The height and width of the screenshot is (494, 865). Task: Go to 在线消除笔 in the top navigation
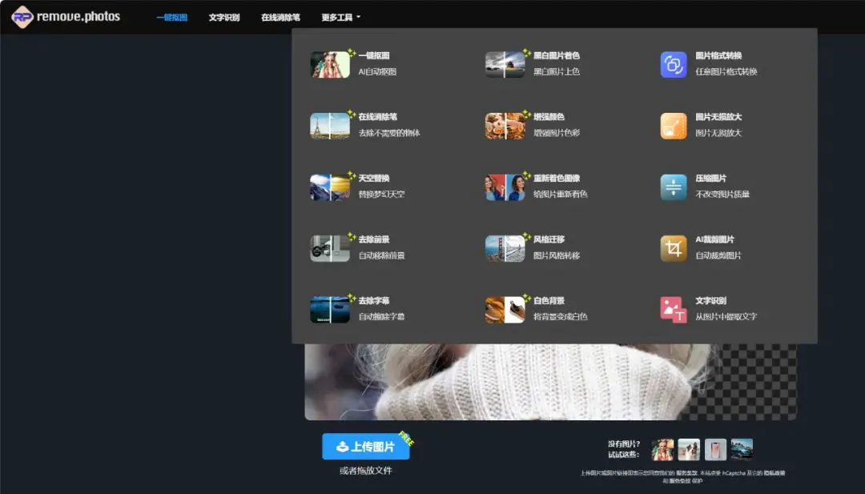coord(280,17)
